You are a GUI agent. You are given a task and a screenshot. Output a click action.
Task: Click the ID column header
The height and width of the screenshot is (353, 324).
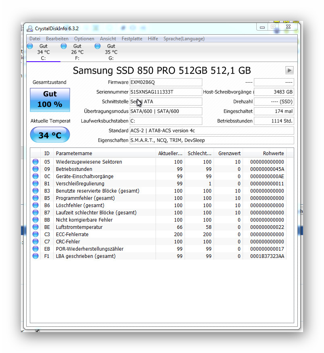(47, 153)
